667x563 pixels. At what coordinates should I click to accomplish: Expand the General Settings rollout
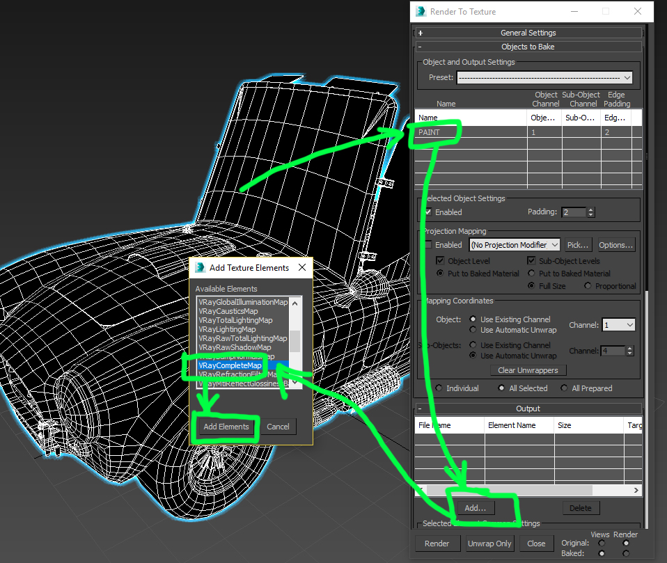tap(528, 33)
